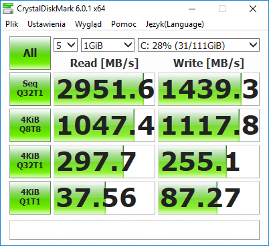This screenshot has height=246, width=269.
Task: Open the Pomoc menu
Action: (124, 24)
